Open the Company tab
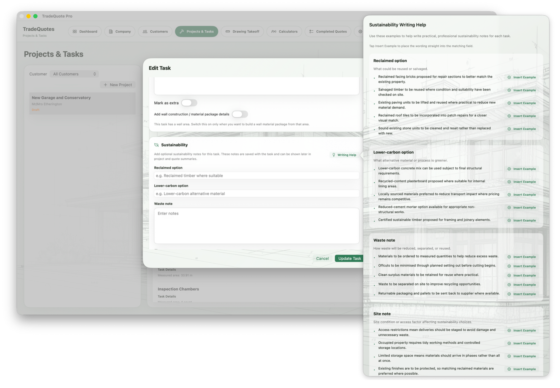Screen dimensions: 560x388 [x=120, y=31]
